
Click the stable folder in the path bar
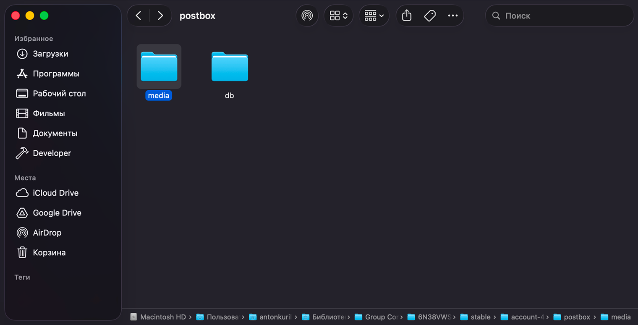point(480,317)
